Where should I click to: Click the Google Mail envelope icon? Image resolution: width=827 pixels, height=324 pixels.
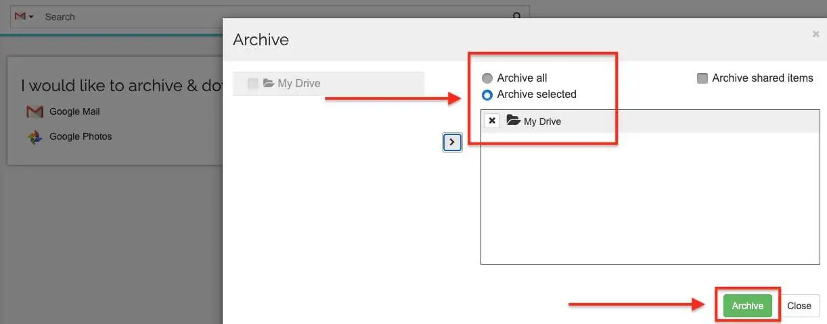tap(35, 111)
